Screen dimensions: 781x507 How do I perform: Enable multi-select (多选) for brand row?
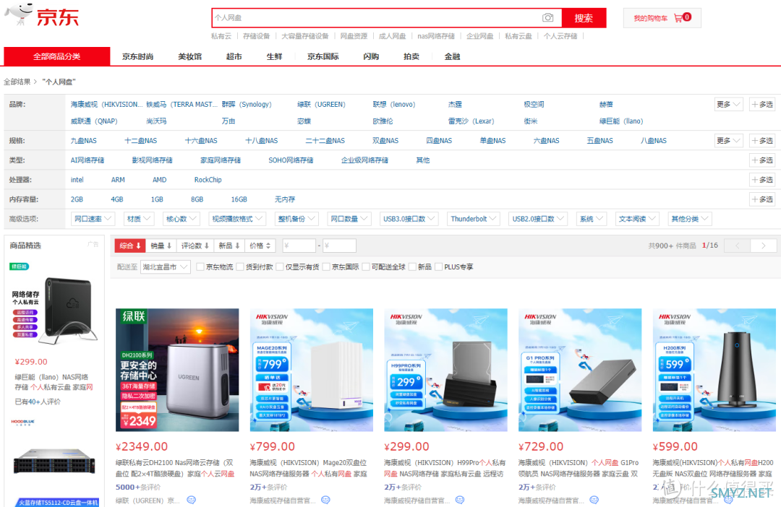pyautogui.click(x=763, y=105)
